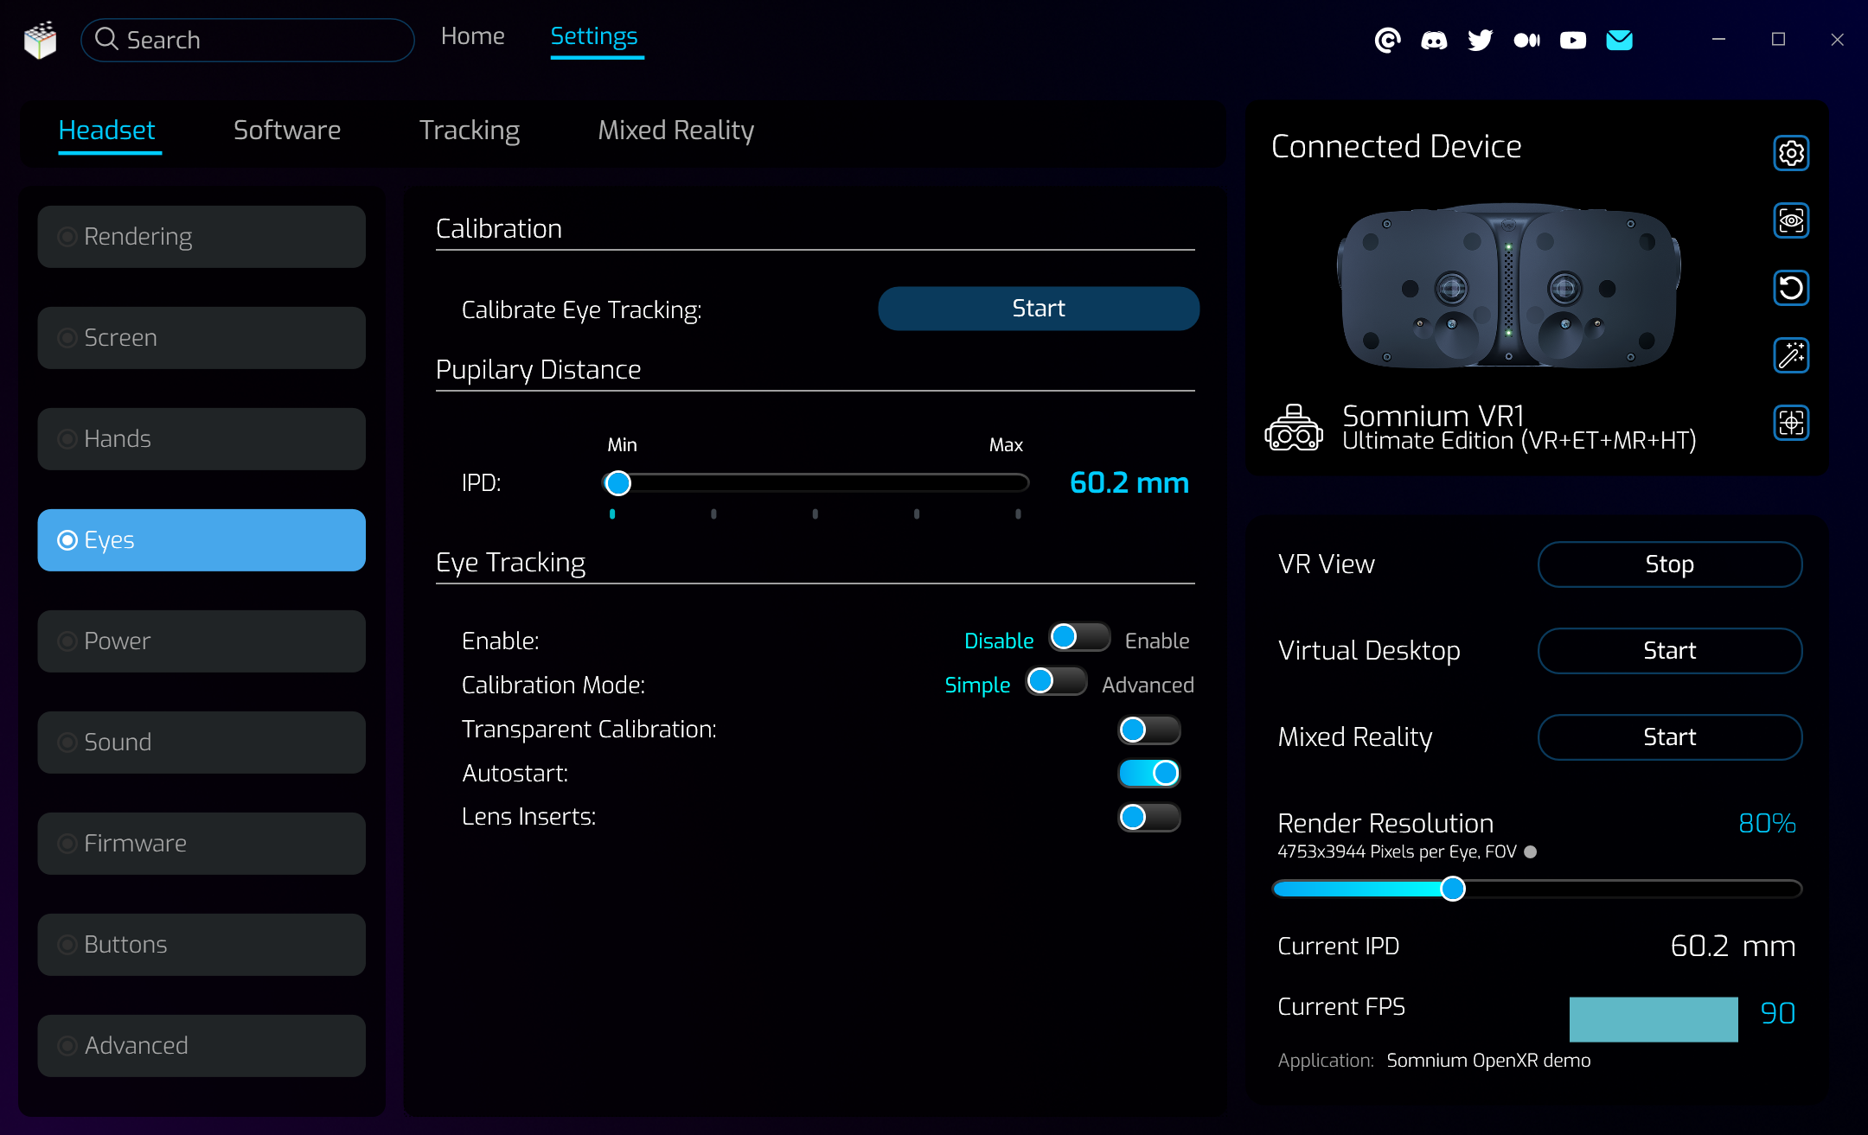Turn off the Autostart switch
The height and width of the screenshot is (1135, 1868).
(1149, 774)
